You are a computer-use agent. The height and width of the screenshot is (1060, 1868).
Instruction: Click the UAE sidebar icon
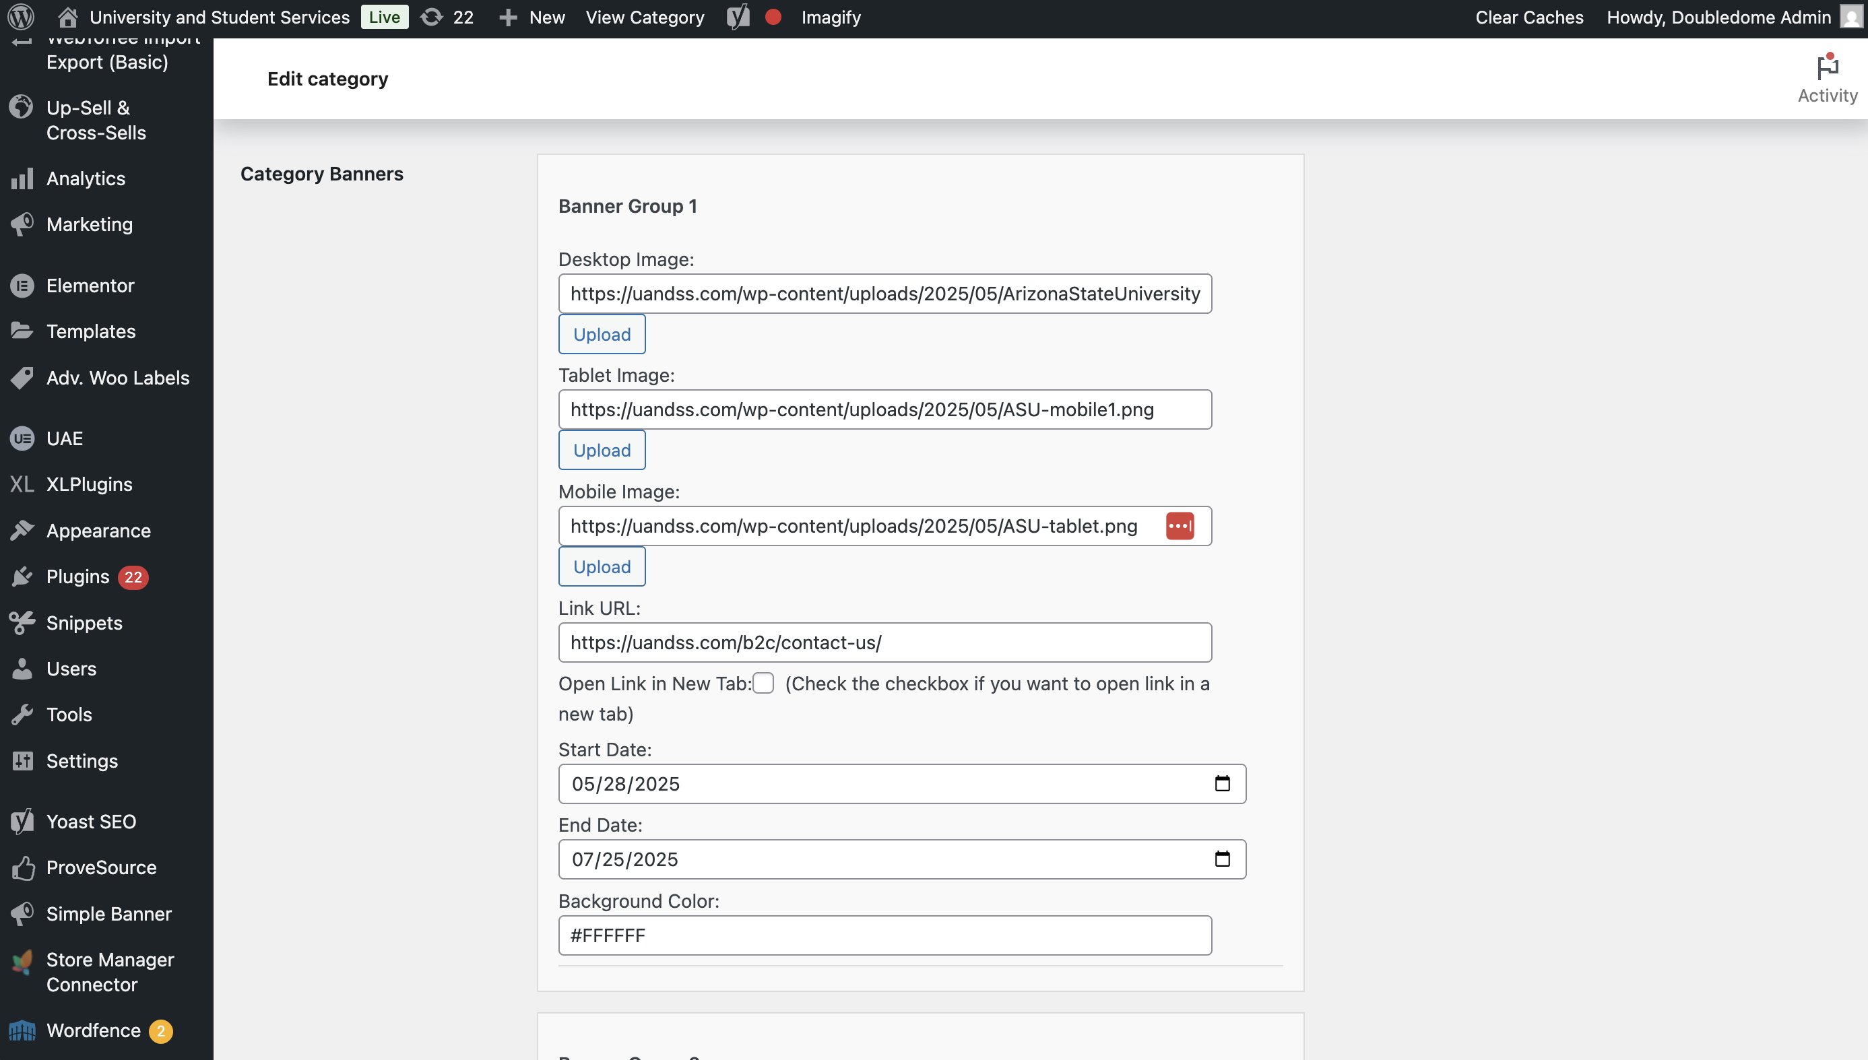tap(22, 438)
